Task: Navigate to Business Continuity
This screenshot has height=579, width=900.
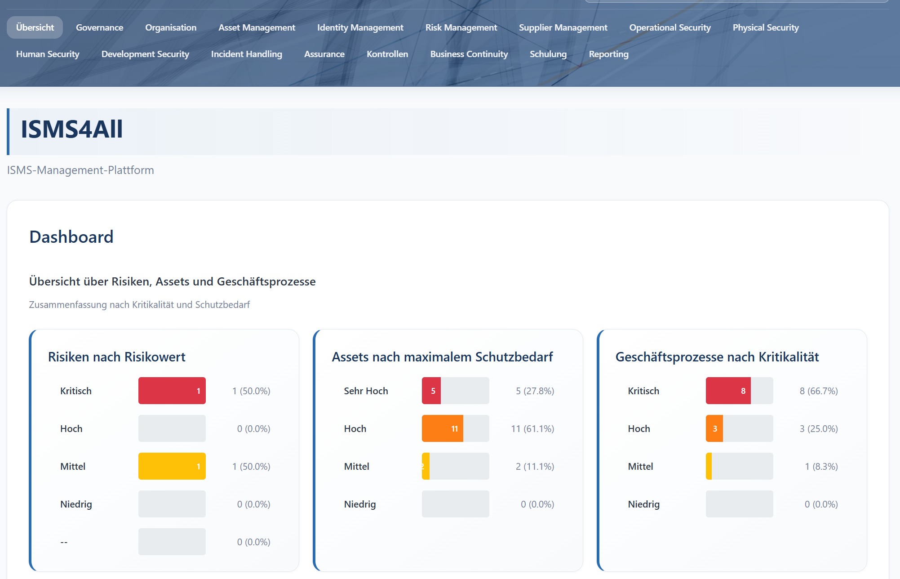Action: [469, 54]
